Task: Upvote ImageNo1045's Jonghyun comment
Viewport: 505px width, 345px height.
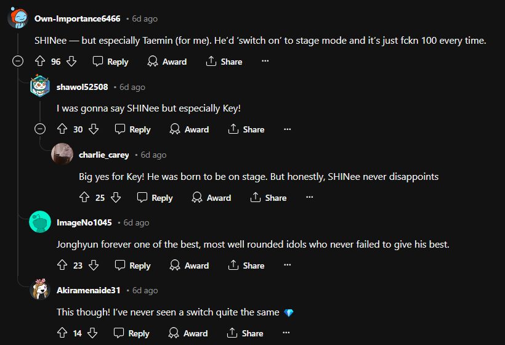Action: pos(62,266)
